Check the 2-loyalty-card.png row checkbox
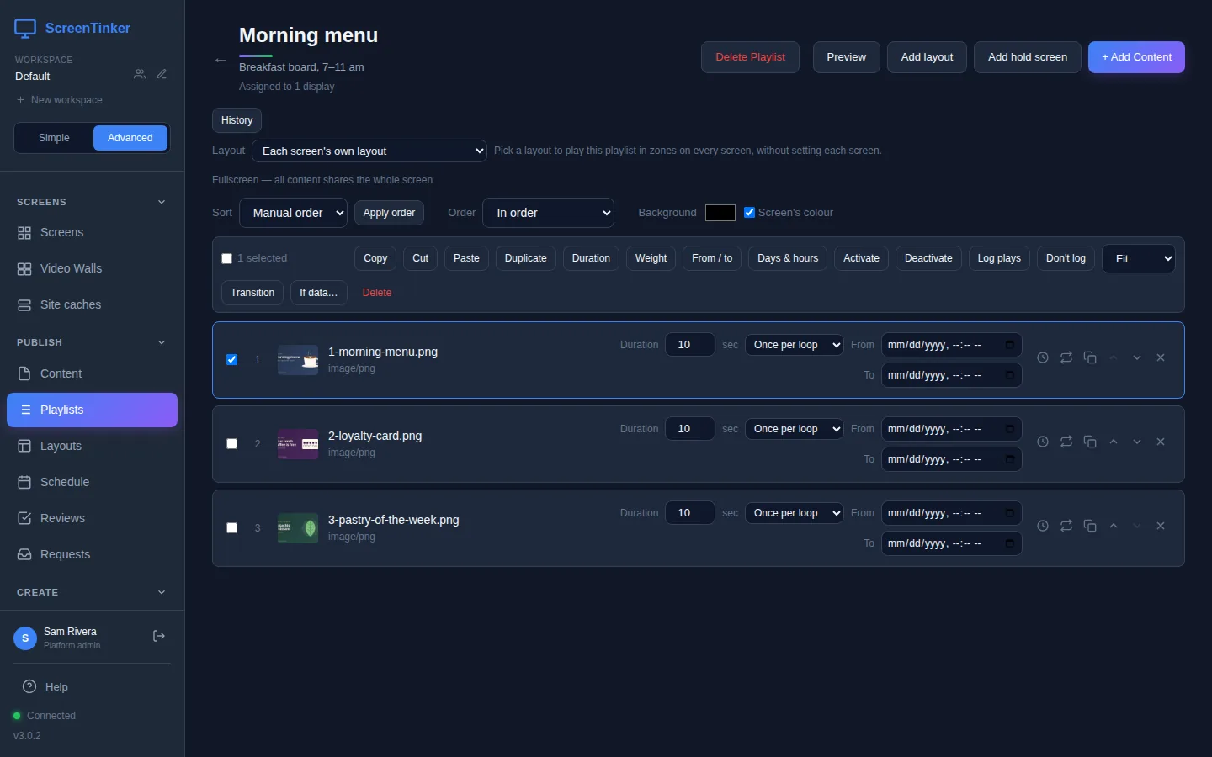Viewport: 1212px width, 757px height. pyautogui.click(x=232, y=444)
